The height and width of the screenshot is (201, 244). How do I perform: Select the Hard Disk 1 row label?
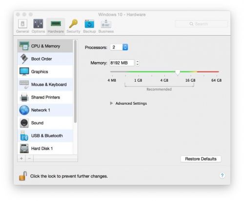click(42, 149)
